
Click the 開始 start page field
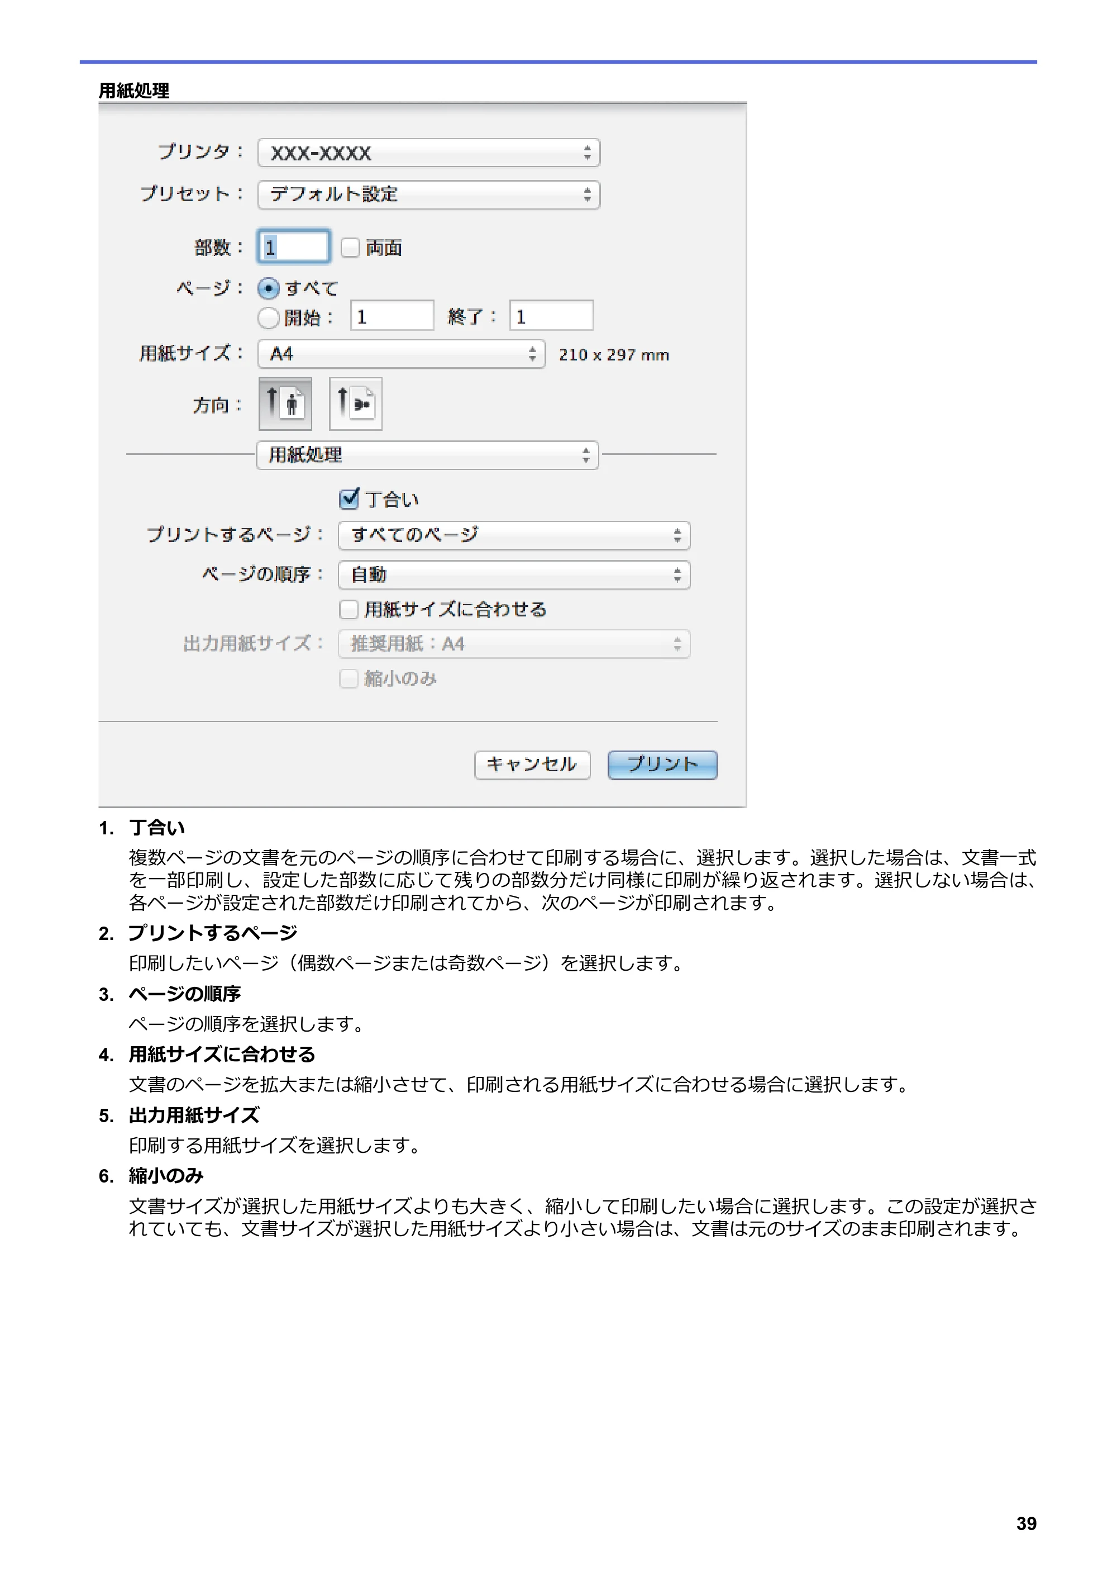[392, 316]
